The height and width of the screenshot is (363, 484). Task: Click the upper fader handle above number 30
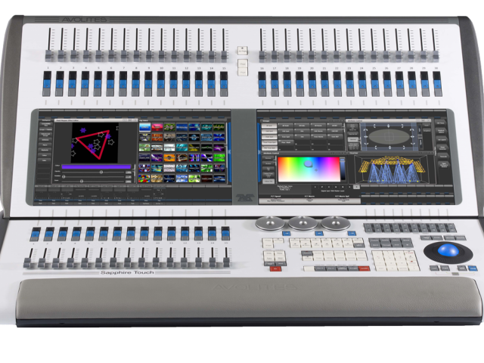point(436,55)
